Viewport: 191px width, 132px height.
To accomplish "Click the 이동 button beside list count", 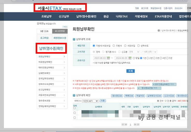I will click(x=103, y=101).
